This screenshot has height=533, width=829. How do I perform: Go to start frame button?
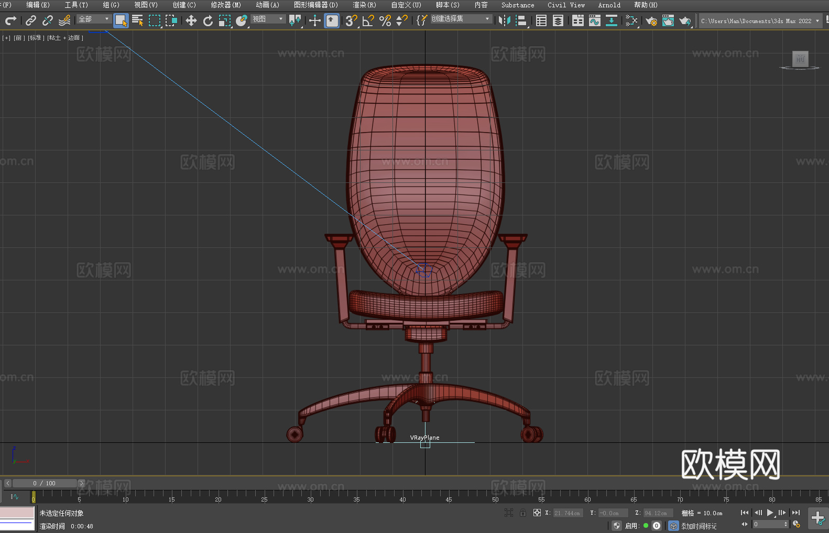(x=745, y=513)
